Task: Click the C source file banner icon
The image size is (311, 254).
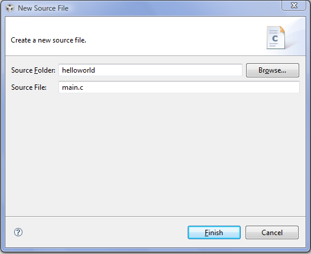Action: tap(276, 38)
